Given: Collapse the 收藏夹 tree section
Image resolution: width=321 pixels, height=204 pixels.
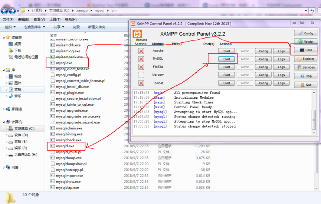Looking at the screenshot, I should [x=4, y=38].
